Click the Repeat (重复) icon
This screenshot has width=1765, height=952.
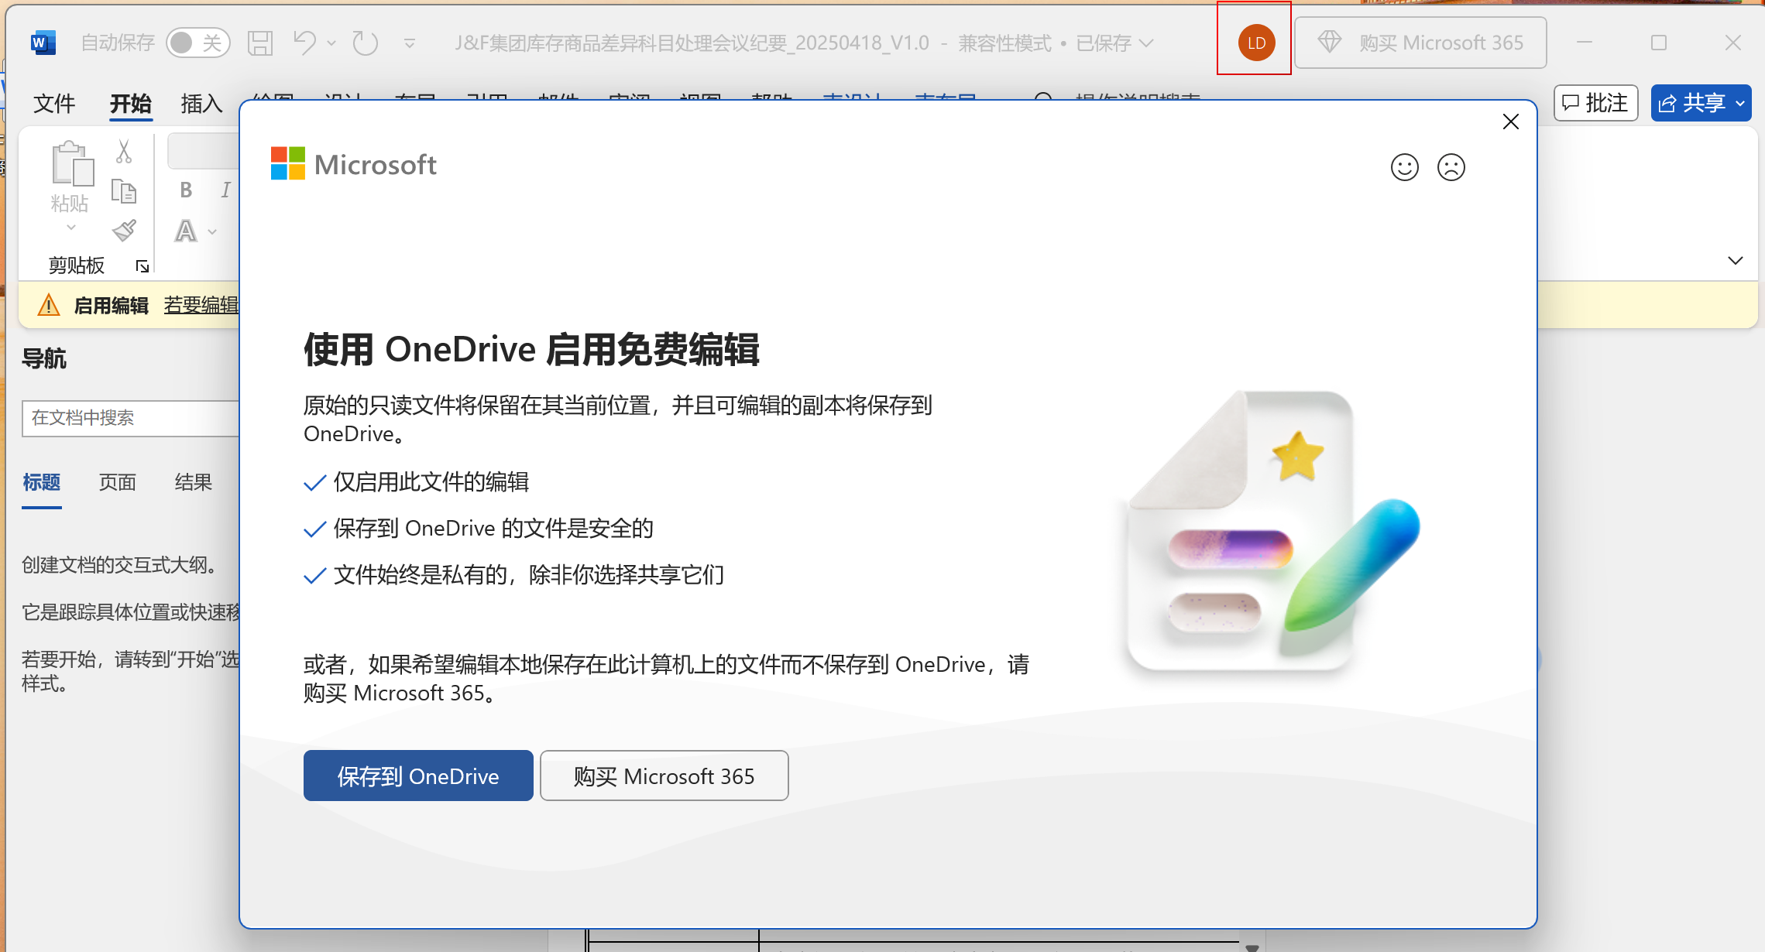(363, 43)
